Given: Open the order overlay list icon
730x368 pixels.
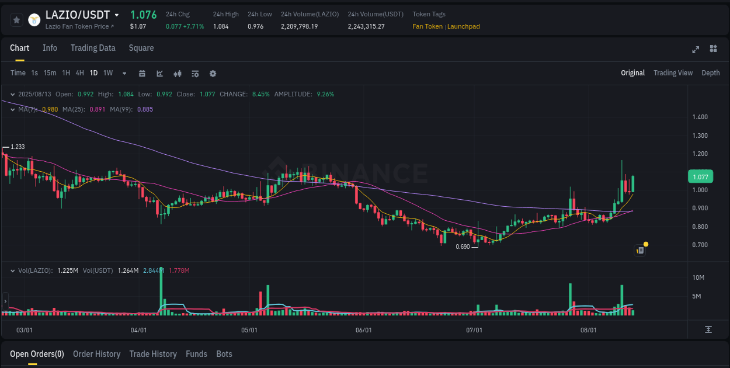Looking at the screenshot, I should tap(194, 74).
